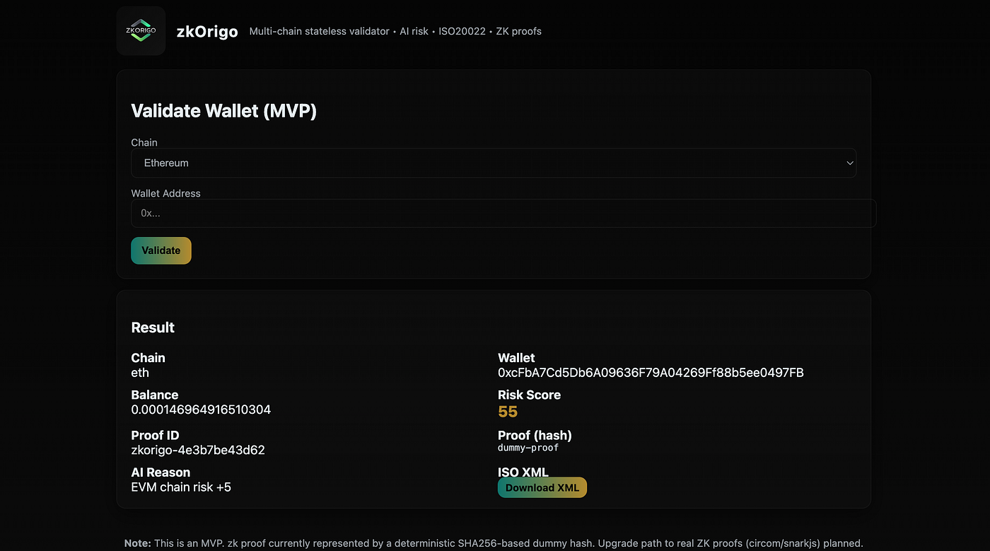
Task: Click the dummy-proof hash value
Action: coord(528,448)
